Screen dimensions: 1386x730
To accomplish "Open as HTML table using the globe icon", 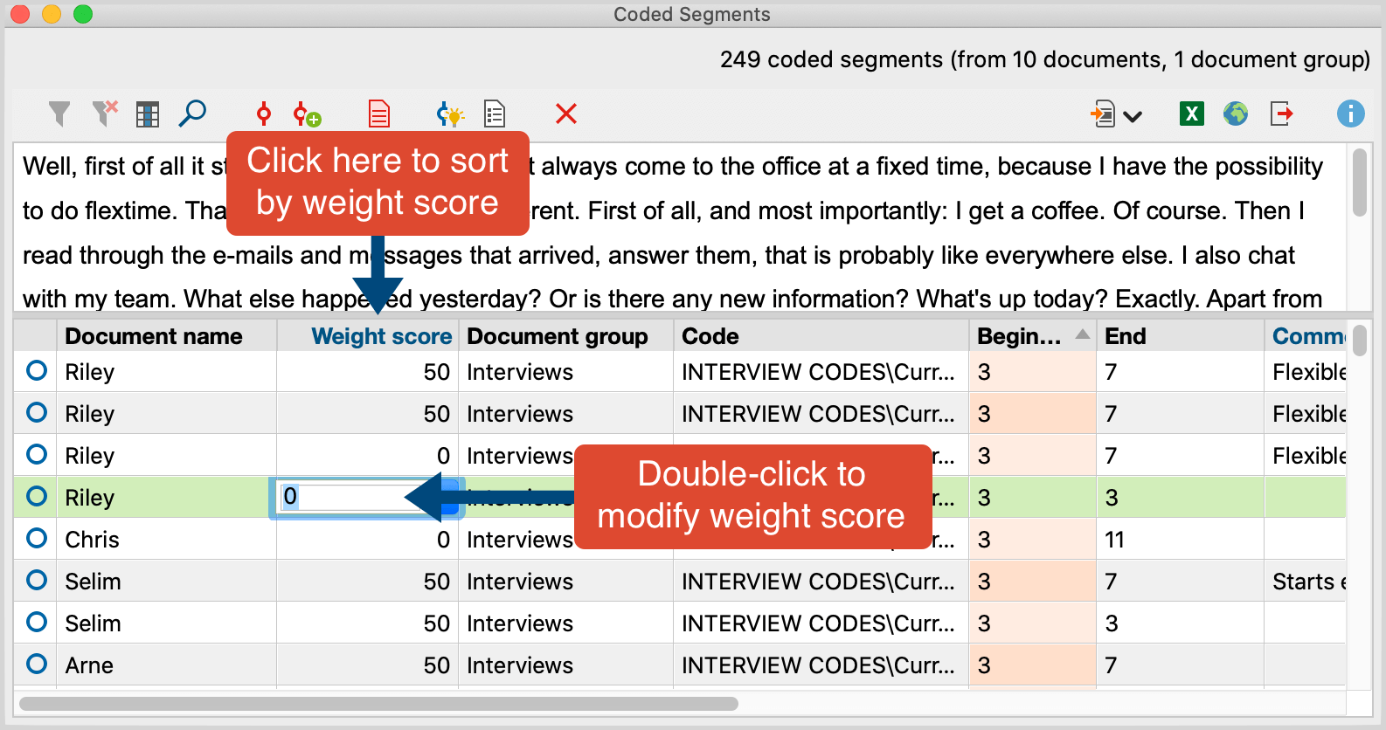I will point(1235,114).
